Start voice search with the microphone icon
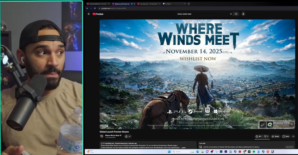 click(243, 14)
